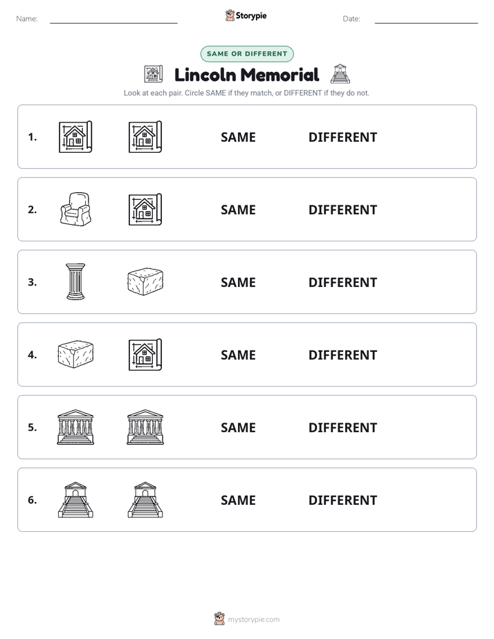Select the stone block icon in row 3
This screenshot has height=639, width=494.
[x=145, y=281]
